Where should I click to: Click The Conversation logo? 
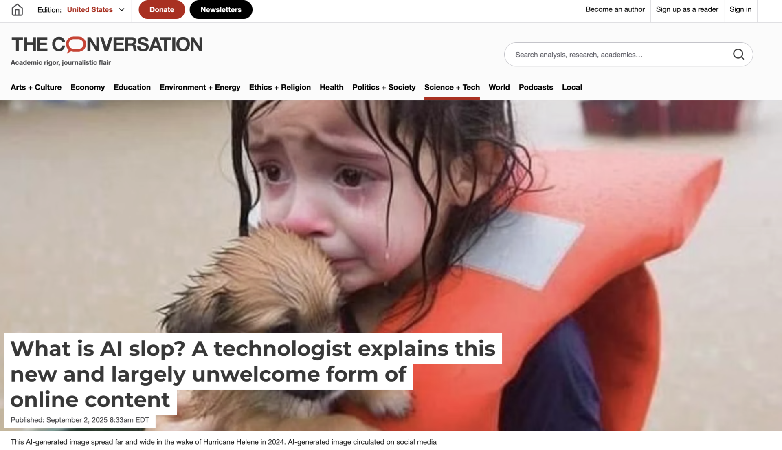[x=107, y=44]
